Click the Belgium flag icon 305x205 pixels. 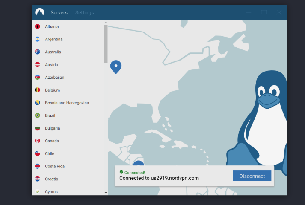[38, 90]
